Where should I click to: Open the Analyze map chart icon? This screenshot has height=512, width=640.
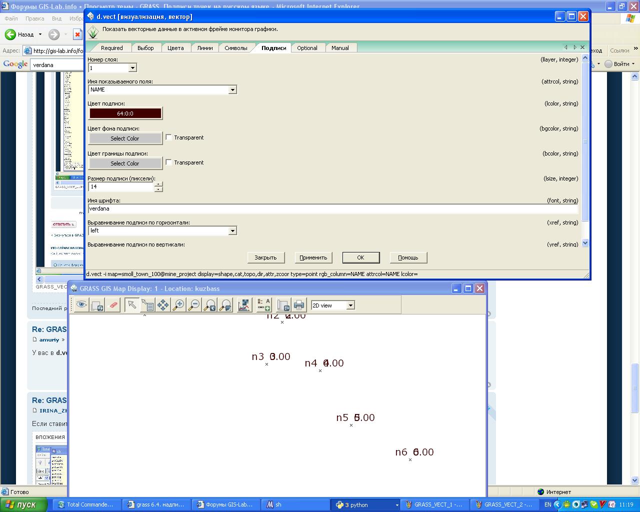[x=244, y=305]
